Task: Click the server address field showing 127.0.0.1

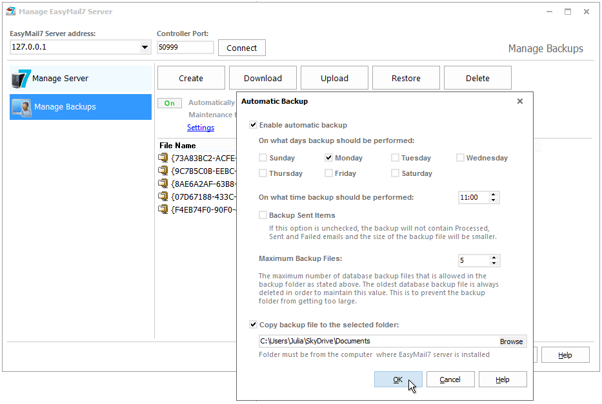Action: click(75, 48)
